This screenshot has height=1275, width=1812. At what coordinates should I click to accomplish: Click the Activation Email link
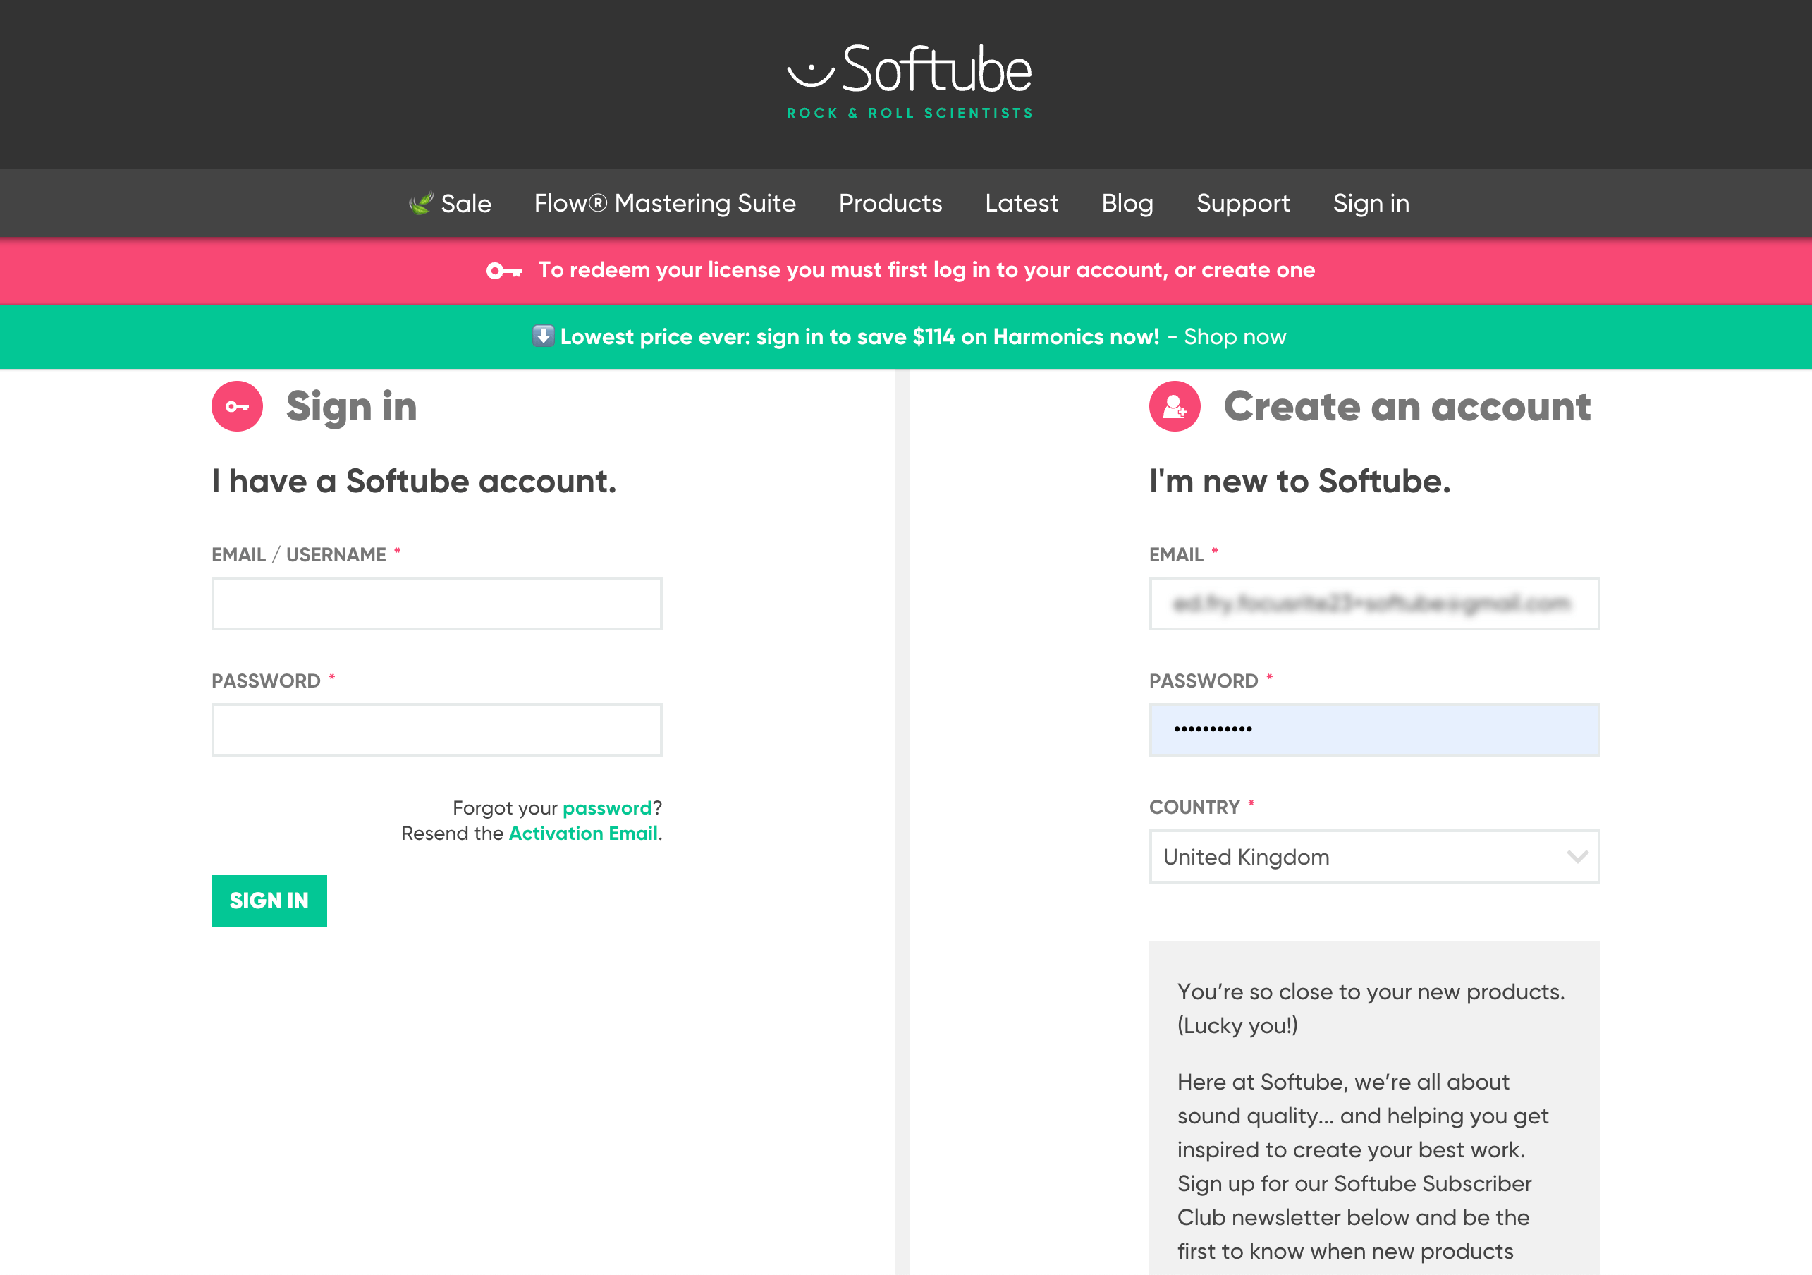pos(583,833)
